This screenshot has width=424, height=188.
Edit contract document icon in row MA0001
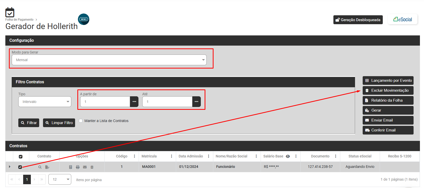pyautogui.click(x=47, y=167)
